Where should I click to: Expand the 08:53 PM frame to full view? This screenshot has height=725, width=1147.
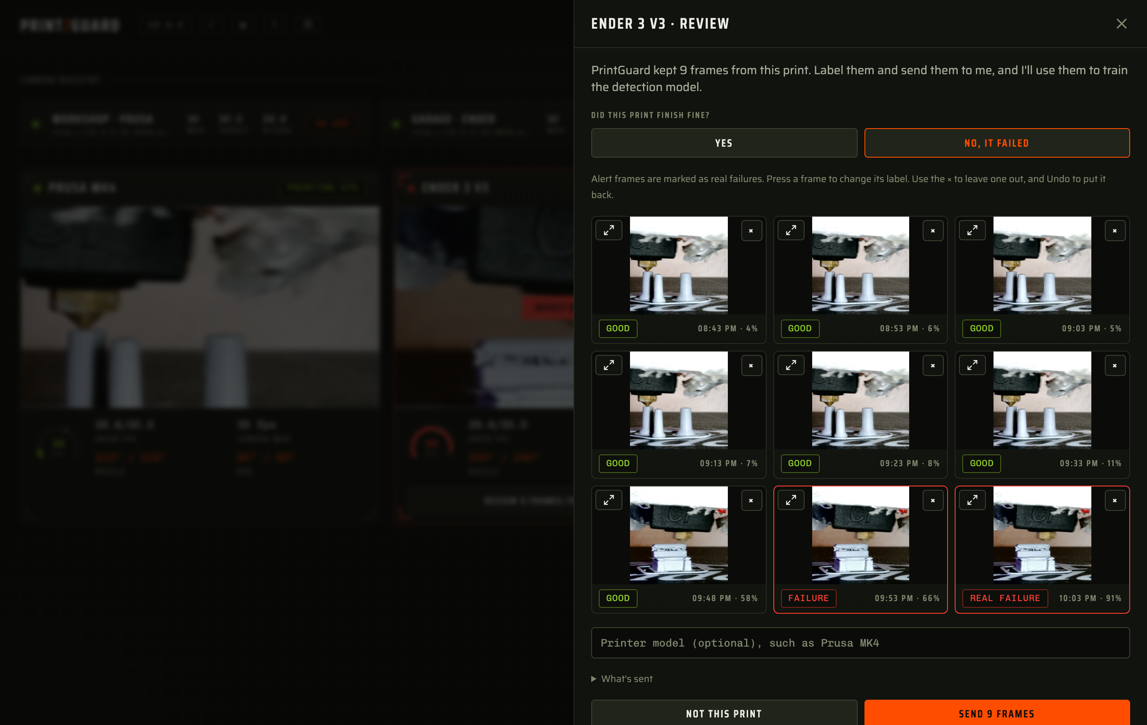tap(791, 231)
